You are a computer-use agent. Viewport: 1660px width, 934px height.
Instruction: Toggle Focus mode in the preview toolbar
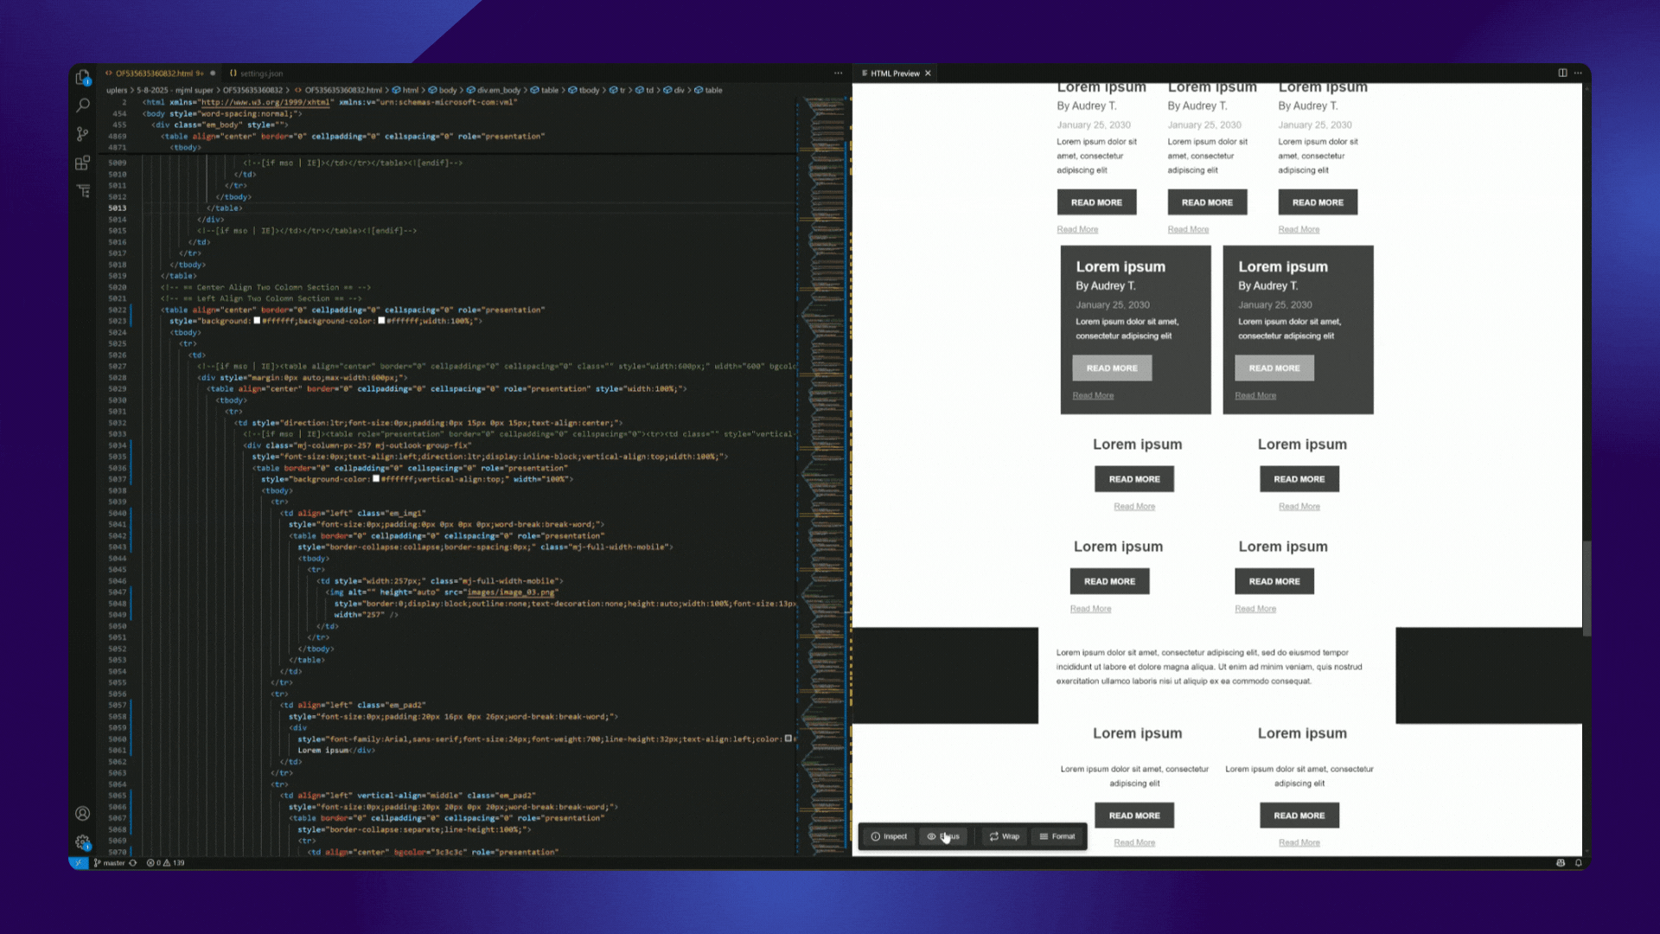coord(942,836)
